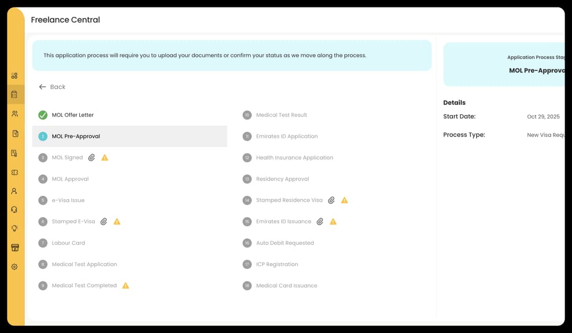This screenshot has height=333, width=572.
Task: Open the ICP Registration step
Action: pyautogui.click(x=277, y=264)
